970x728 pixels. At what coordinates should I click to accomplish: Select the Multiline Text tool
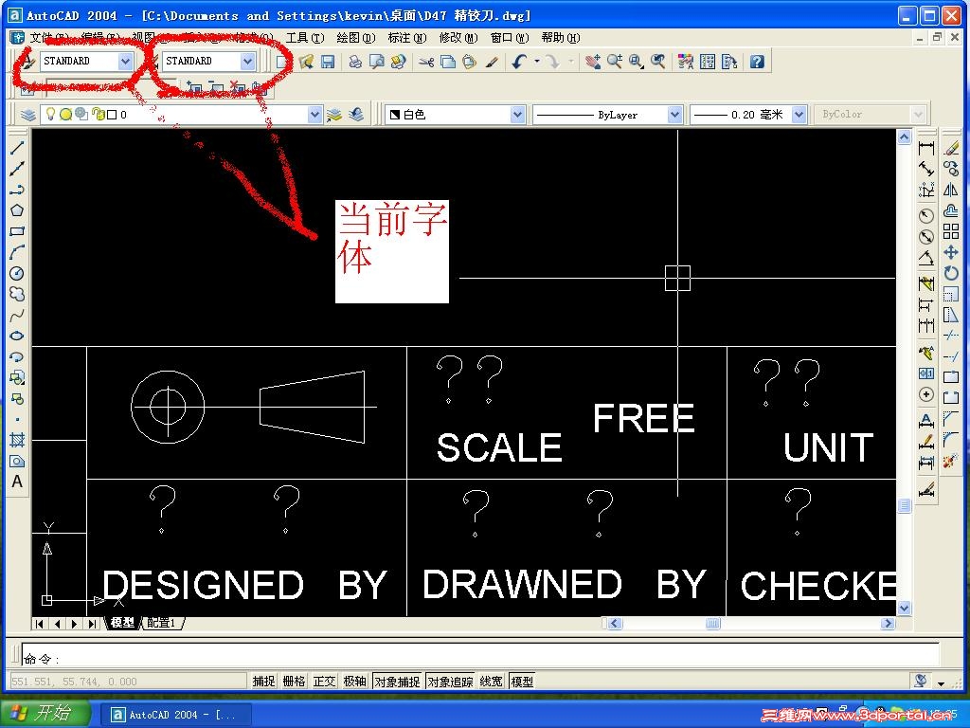coord(17,482)
